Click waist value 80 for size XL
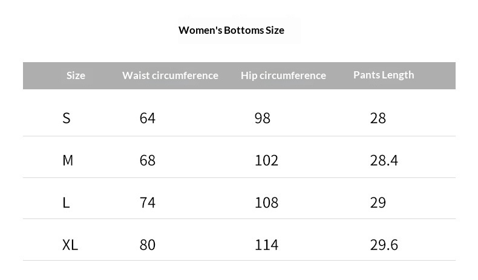 click(148, 244)
